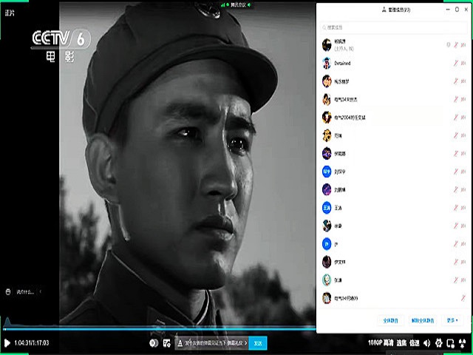Open player settings via the gear icon
The width and height of the screenshot is (473, 355).
click(x=438, y=343)
